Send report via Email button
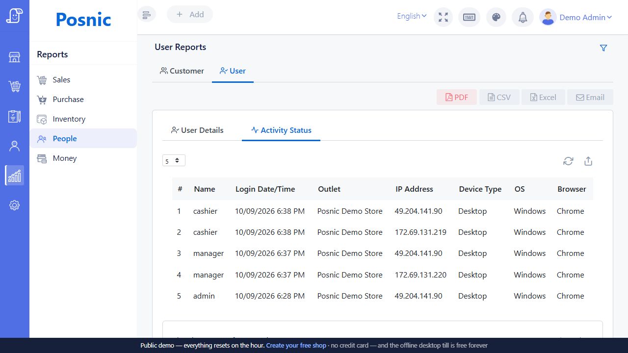Viewport: 628px width, 353px height. (x=590, y=97)
